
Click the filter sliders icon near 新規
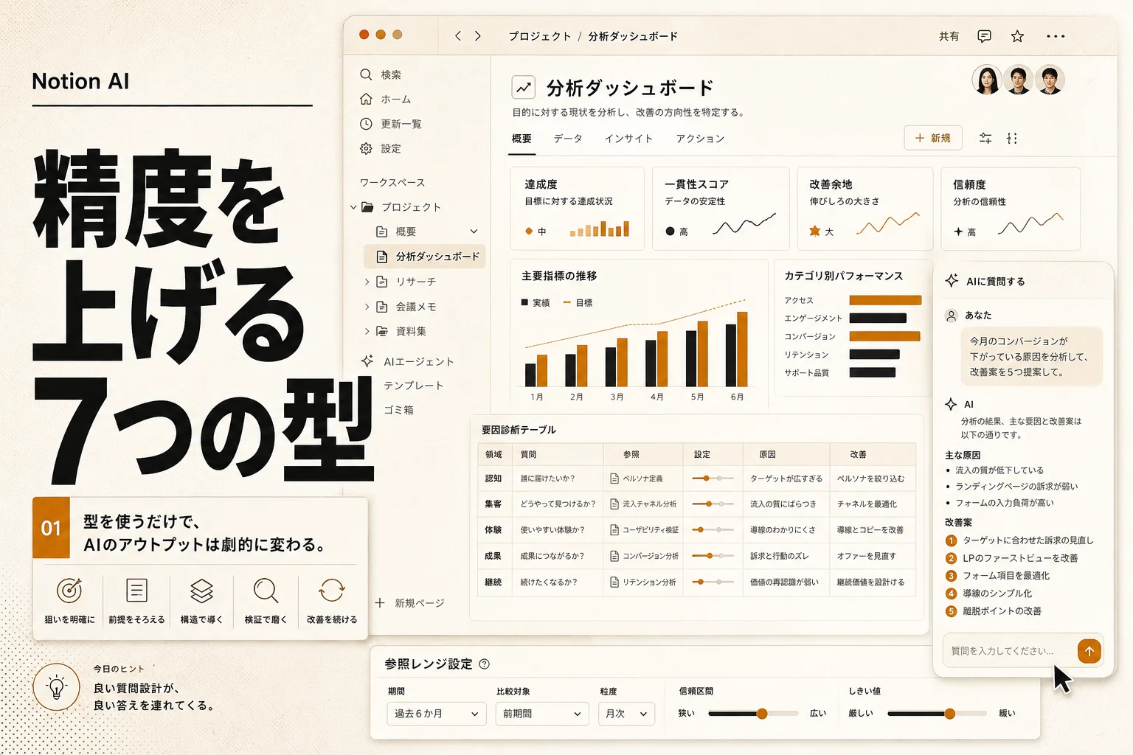[985, 138]
